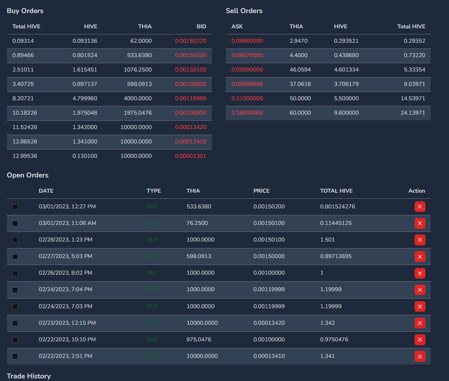Select buy-order bid 0.00100000
449x381 pixels.
click(190, 113)
